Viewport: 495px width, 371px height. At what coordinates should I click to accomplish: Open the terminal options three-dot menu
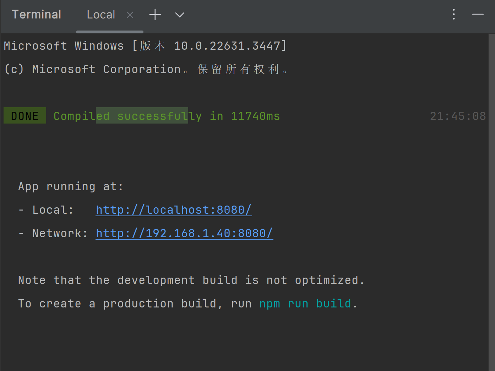453,14
